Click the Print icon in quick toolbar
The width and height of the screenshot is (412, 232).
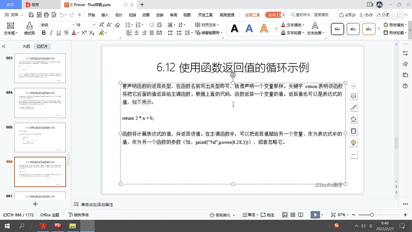point(46,15)
